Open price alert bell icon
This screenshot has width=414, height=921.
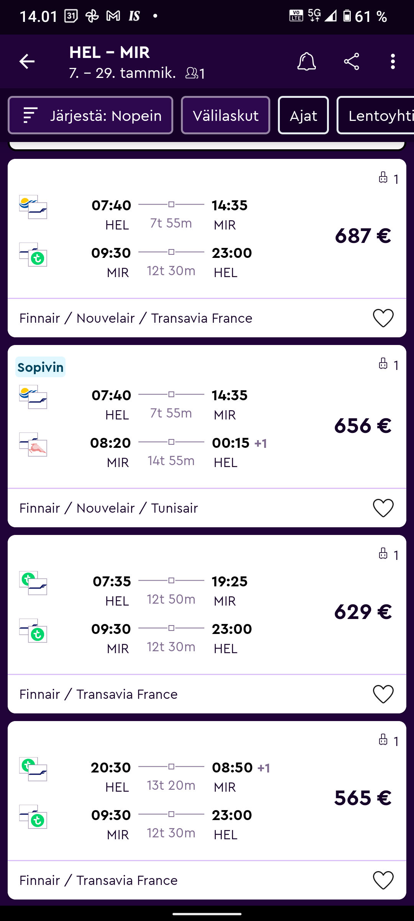tap(307, 61)
